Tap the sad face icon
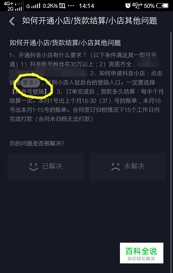Screen dimensions: 173x273 click(115, 166)
